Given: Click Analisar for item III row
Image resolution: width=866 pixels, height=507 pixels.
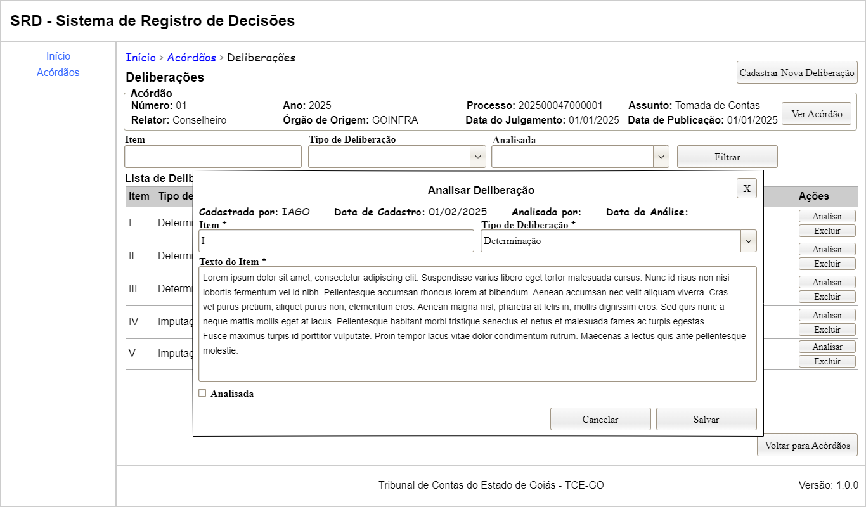Looking at the screenshot, I should point(827,282).
